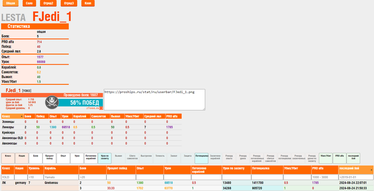Click the PRO alfa filter field
The image size is (374, 191).
click(x=324, y=177)
